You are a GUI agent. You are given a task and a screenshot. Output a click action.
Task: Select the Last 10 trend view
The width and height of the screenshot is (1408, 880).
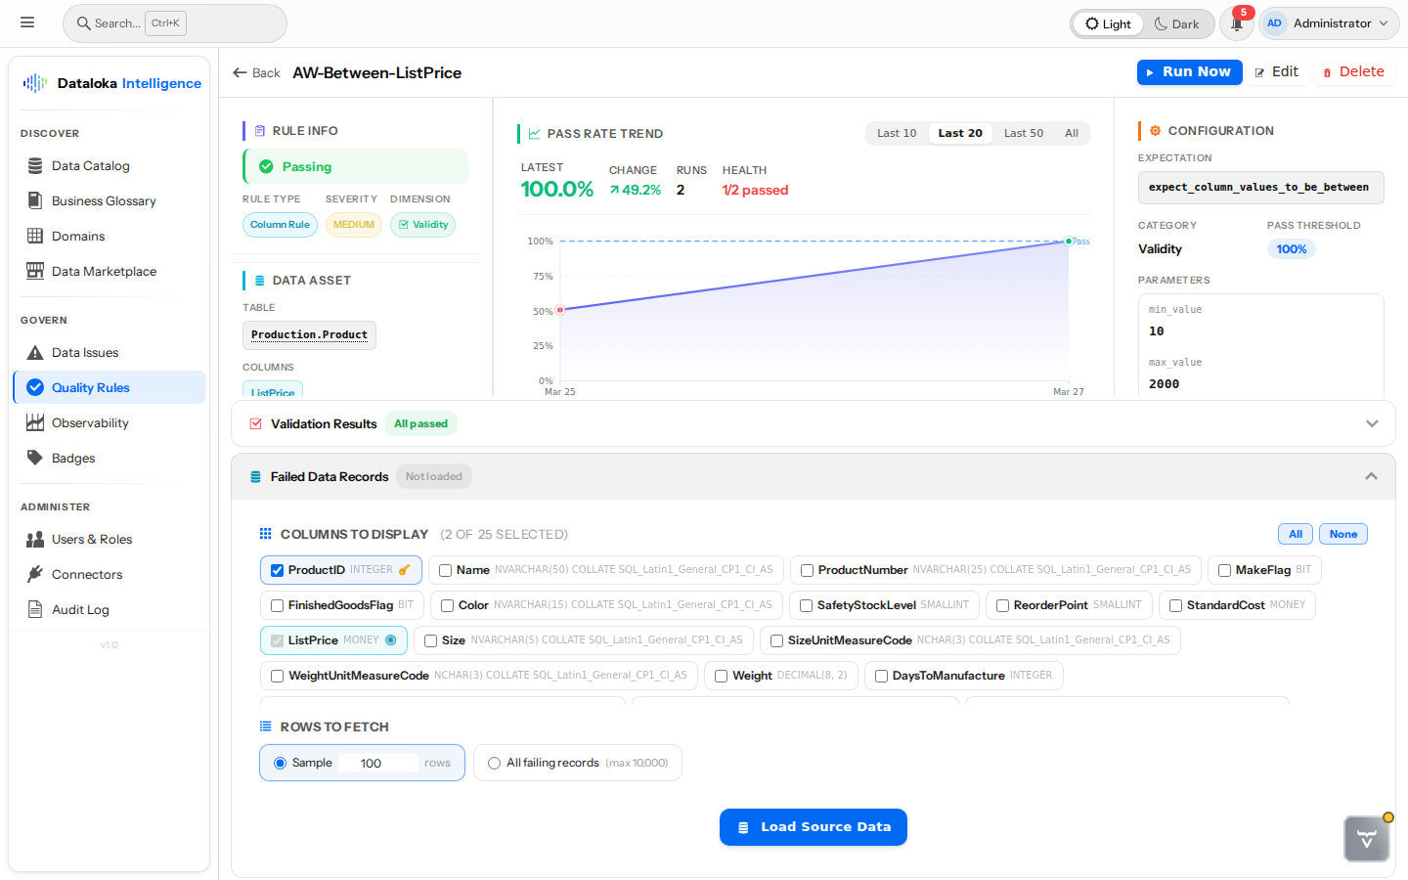pyautogui.click(x=896, y=133)
